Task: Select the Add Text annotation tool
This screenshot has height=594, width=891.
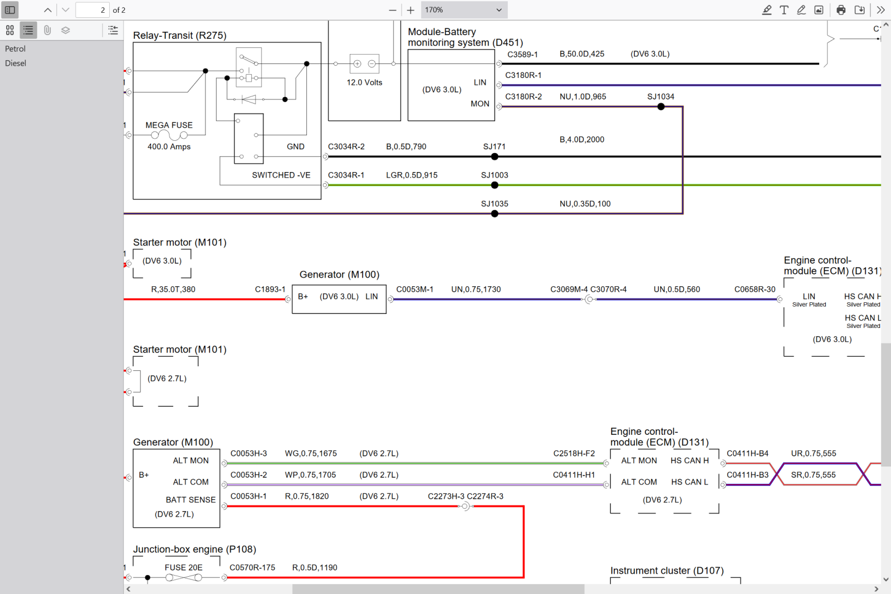Action: [x=784, y=10]
